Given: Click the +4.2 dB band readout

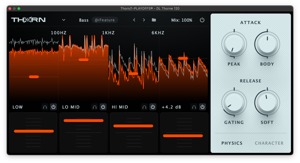Looking at the screenshot, I should 171,107.
